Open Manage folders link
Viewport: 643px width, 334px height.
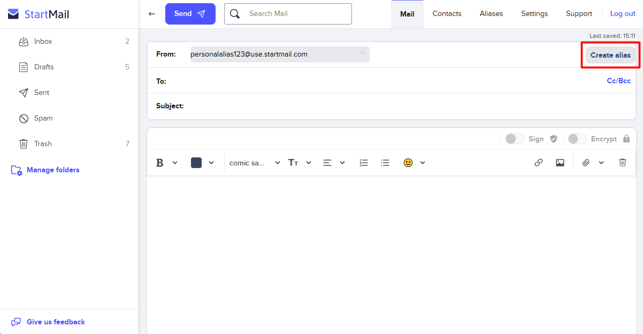(53, 170)
